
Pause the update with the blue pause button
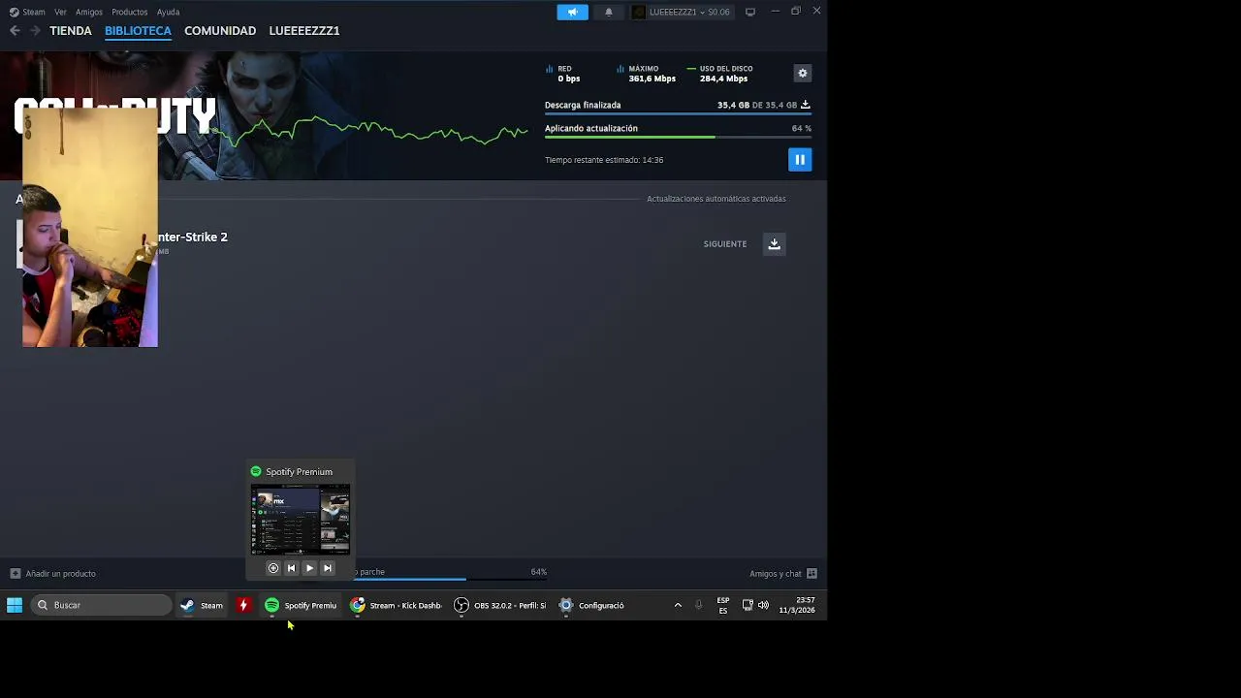(800, 160)
